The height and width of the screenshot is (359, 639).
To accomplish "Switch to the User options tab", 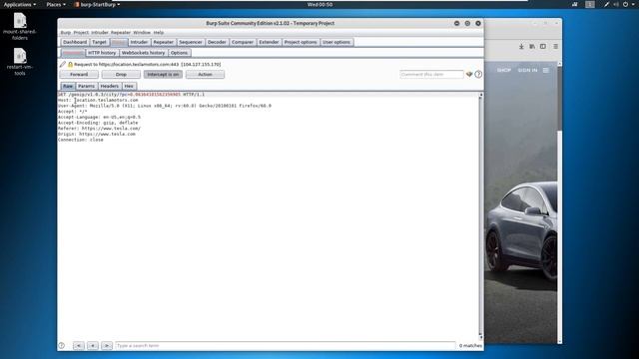I will pyautogui.click(x=336, y=42).
